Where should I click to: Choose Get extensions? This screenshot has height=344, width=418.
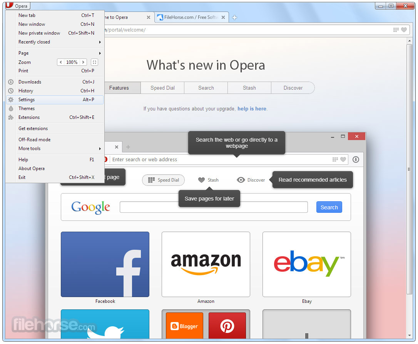click(x=55, y=129)
